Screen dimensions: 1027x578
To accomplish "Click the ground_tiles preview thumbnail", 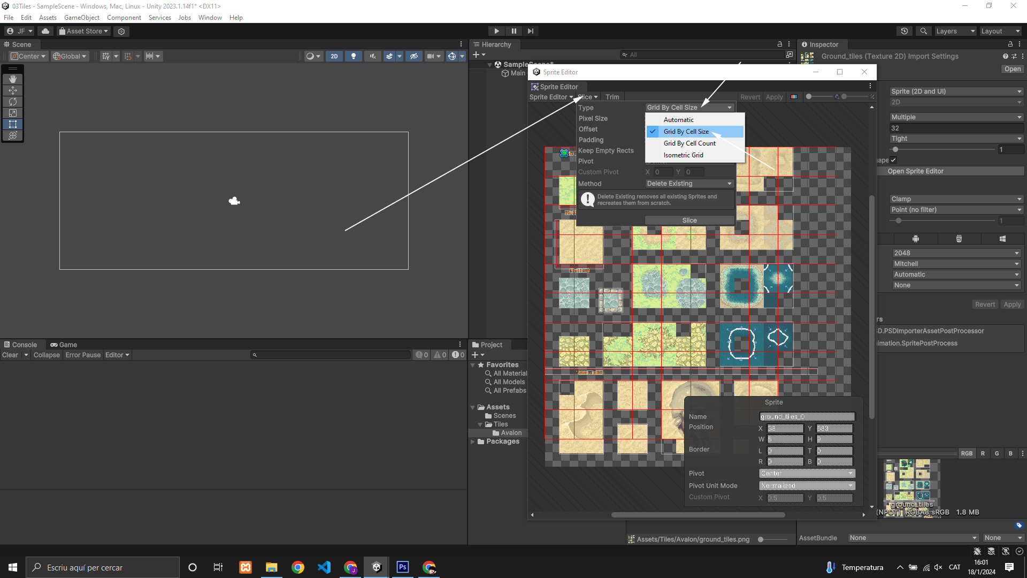I will (912, 482).
